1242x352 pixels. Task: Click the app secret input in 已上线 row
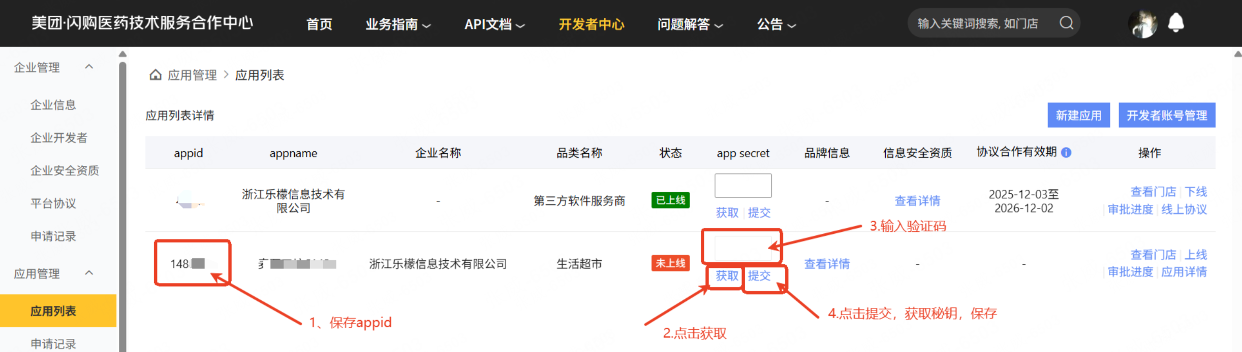743,186
